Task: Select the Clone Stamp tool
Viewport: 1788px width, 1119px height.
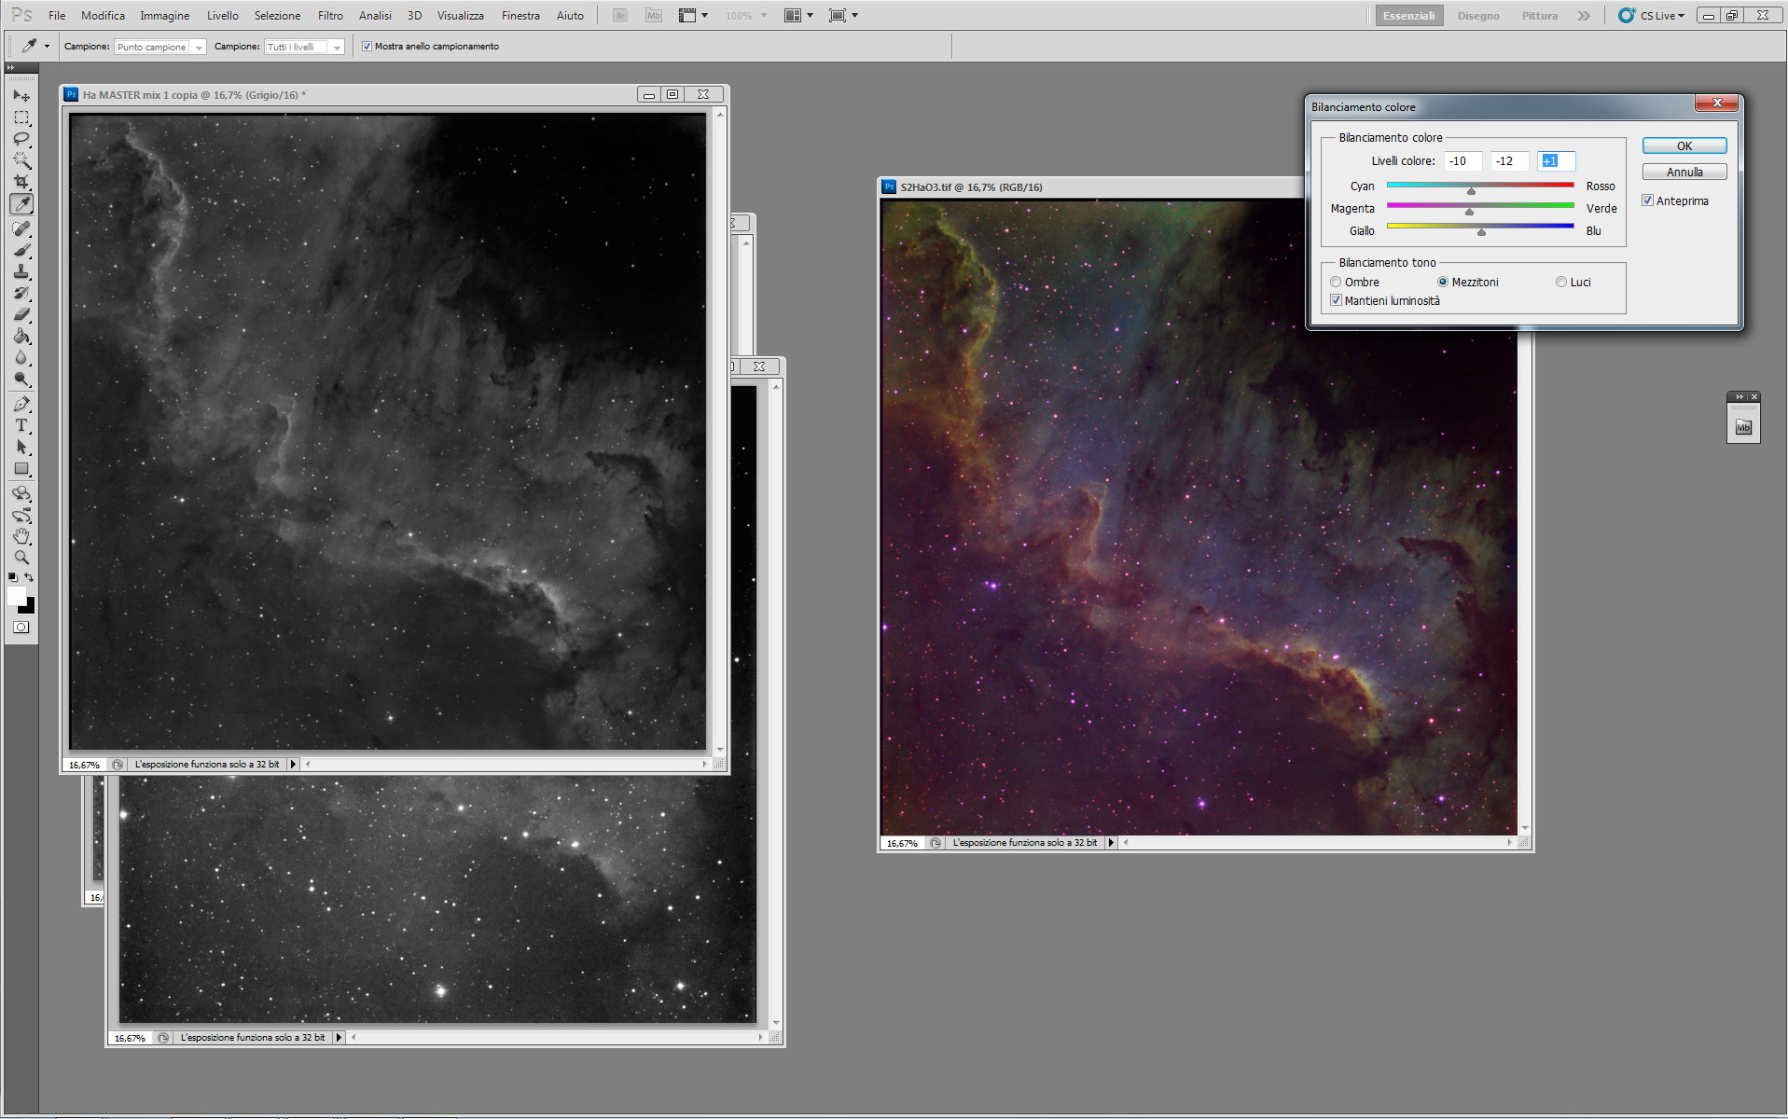Action: [x=21, y=271]
